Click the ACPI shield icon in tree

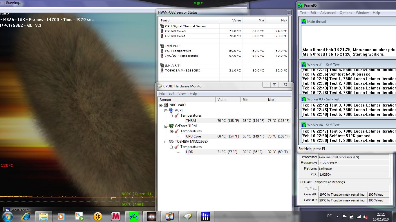click(171, 110)
